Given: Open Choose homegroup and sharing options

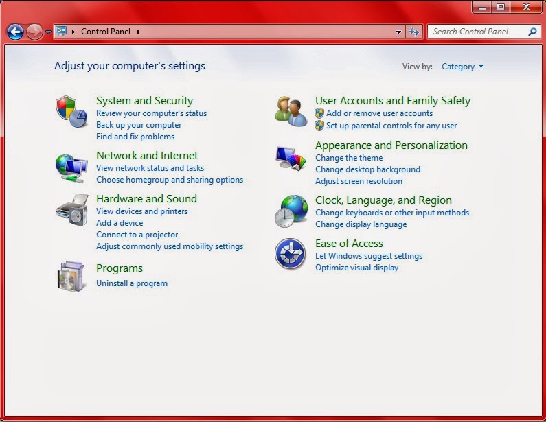Looking at the screenshot, I should tap(170, 180).
